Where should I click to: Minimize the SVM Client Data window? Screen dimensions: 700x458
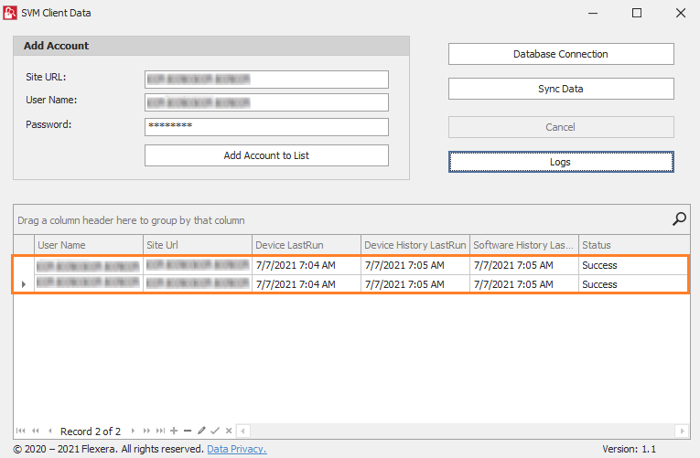coord(593,13)
